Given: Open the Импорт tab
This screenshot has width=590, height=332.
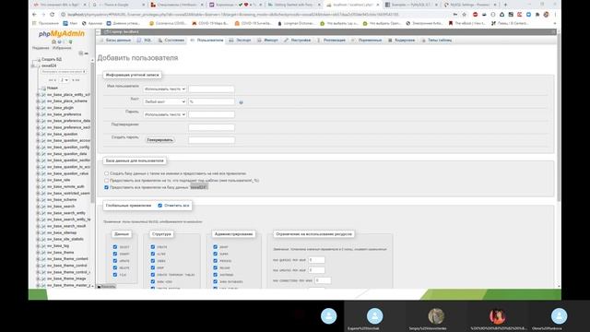Looking at the screenshot, I should [268, 41].
